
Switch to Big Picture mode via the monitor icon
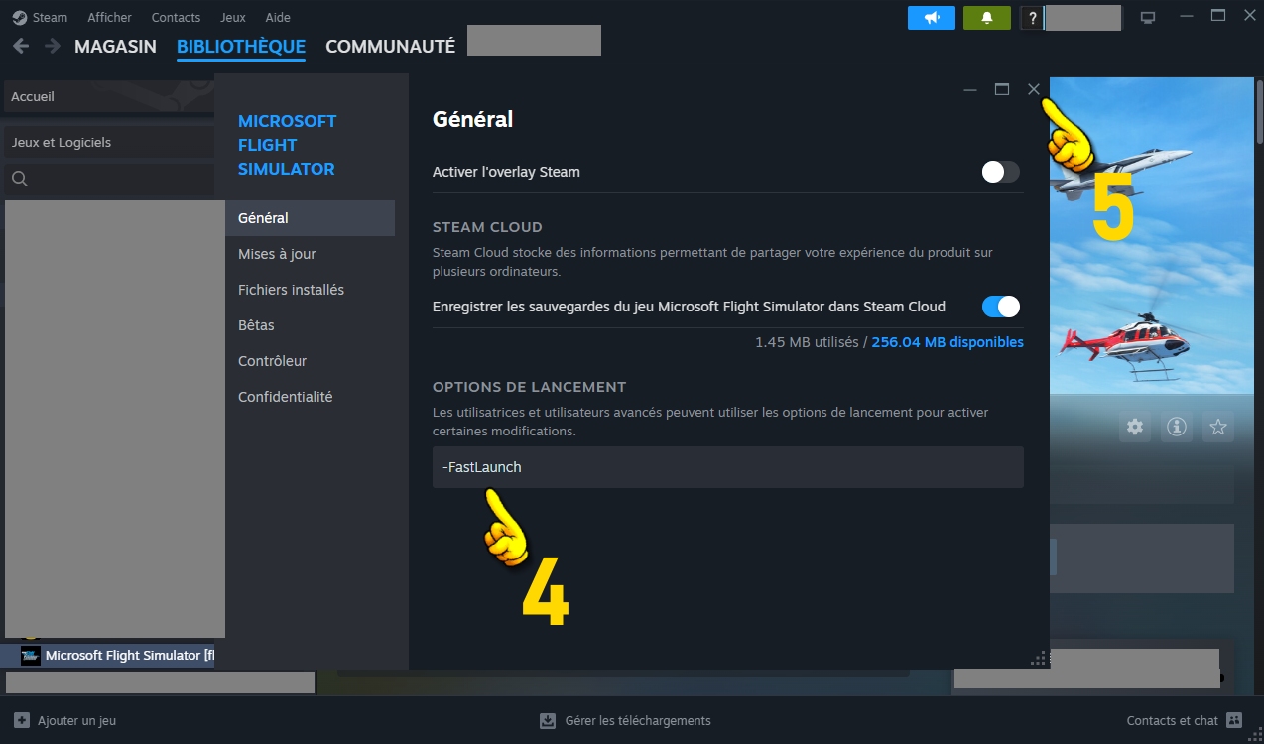(x=1148, y=18)
